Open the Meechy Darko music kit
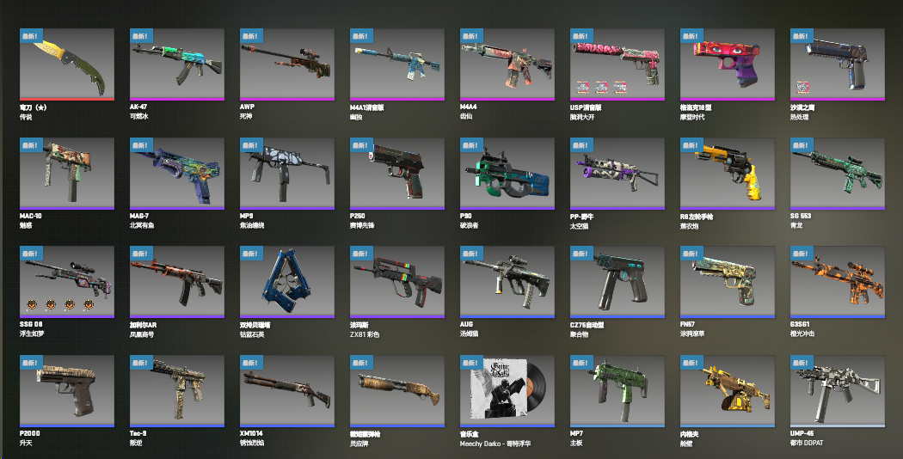 [507, 391]
